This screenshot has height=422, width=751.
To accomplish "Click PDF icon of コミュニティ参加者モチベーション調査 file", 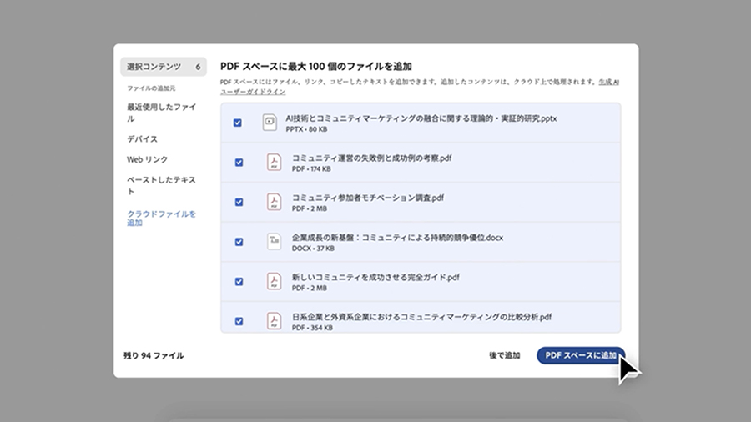I will pyautogui.click(x=274, y=202).
